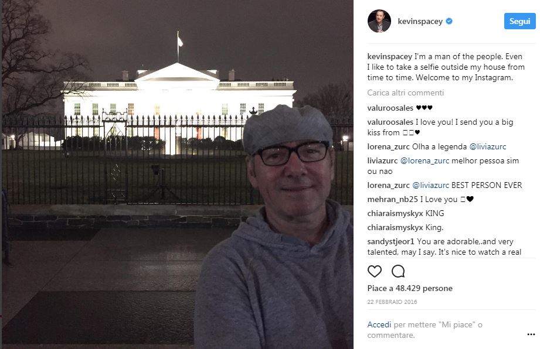The width and height of the screenshot is (540, 349).
Task: Click "Carica altri commenti" to load comments
Action: (x=406, y=93)
